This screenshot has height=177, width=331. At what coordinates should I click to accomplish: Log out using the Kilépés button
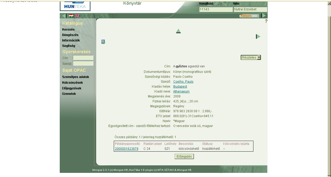[x=249, y=16]
